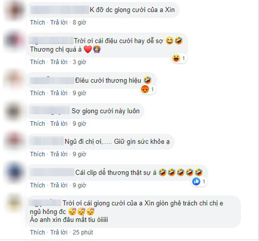The width and height of the screenshot is (259, 241).
Task: Like the 'Trời ơi cái điệu cười' comment
Action: [38, 62]
